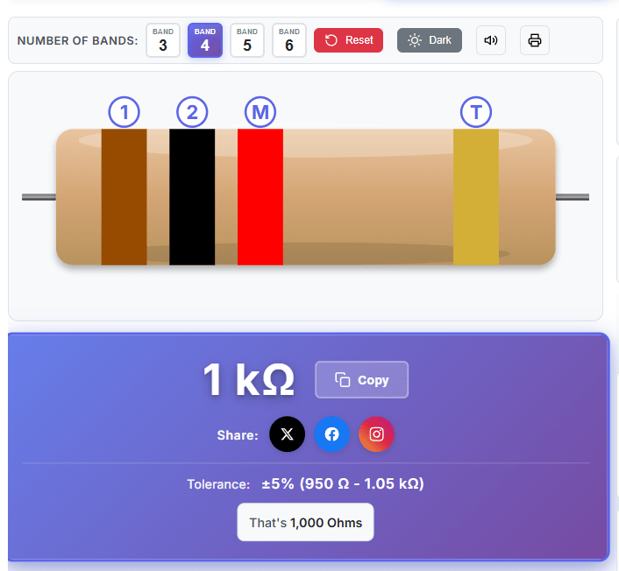Share result on X (Twitter)

click(x=288, y=434)
